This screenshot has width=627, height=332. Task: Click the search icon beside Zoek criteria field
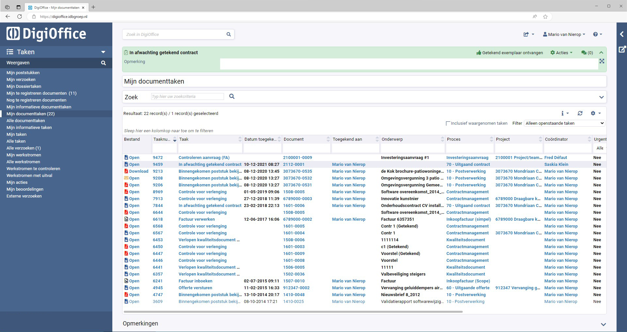pyautogui.click(x=232, y=96)
